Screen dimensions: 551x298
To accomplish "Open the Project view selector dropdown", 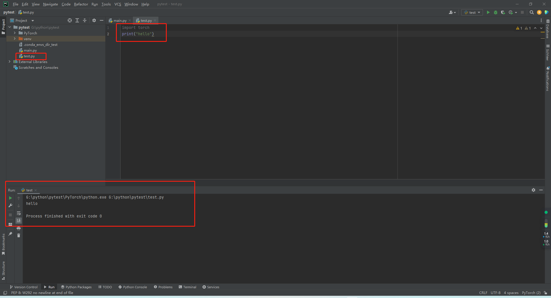I will [22, 20].
